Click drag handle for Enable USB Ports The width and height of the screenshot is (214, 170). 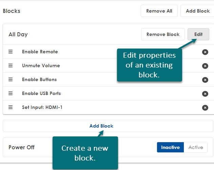pos(11,93)
